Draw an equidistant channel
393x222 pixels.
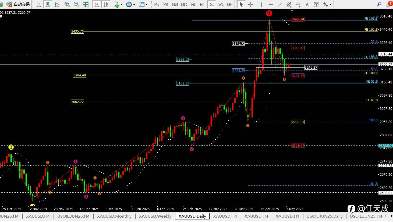point(289,4)
